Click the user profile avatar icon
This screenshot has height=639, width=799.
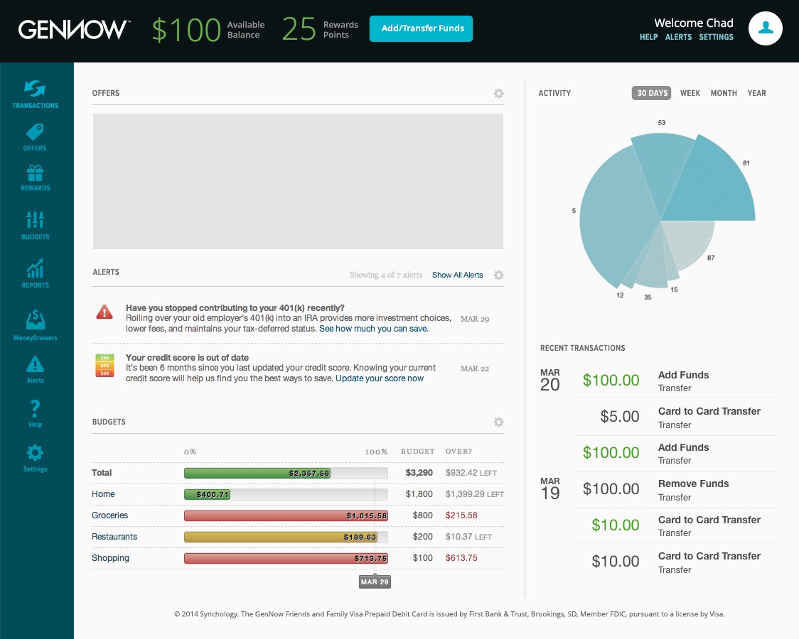pos(765,28)
